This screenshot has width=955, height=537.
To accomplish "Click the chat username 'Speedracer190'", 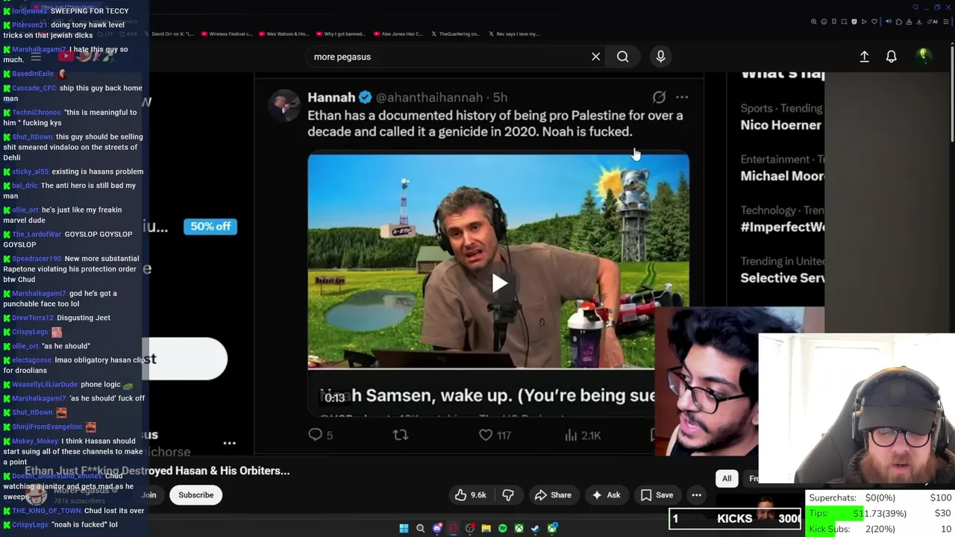I will 37,258.
